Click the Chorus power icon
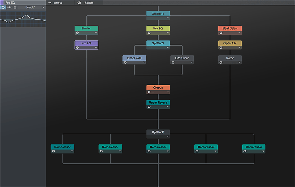 coord(149,92)
